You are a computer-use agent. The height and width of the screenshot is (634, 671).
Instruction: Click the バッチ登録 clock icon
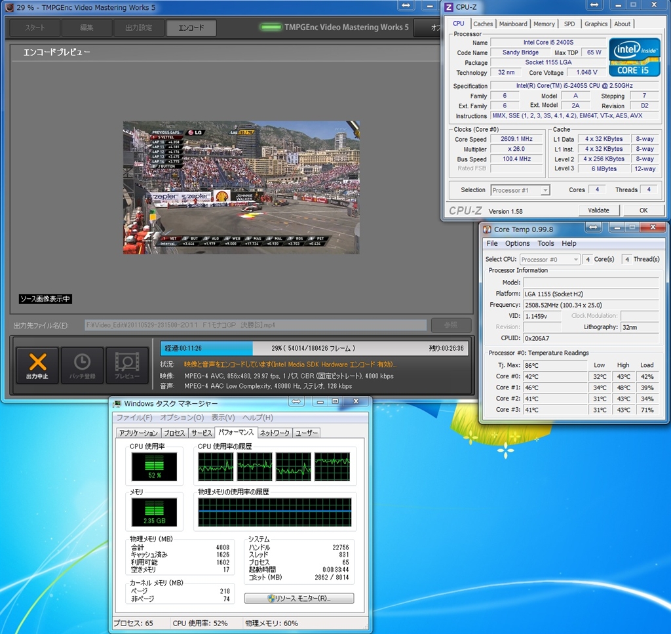coord(82,363)
